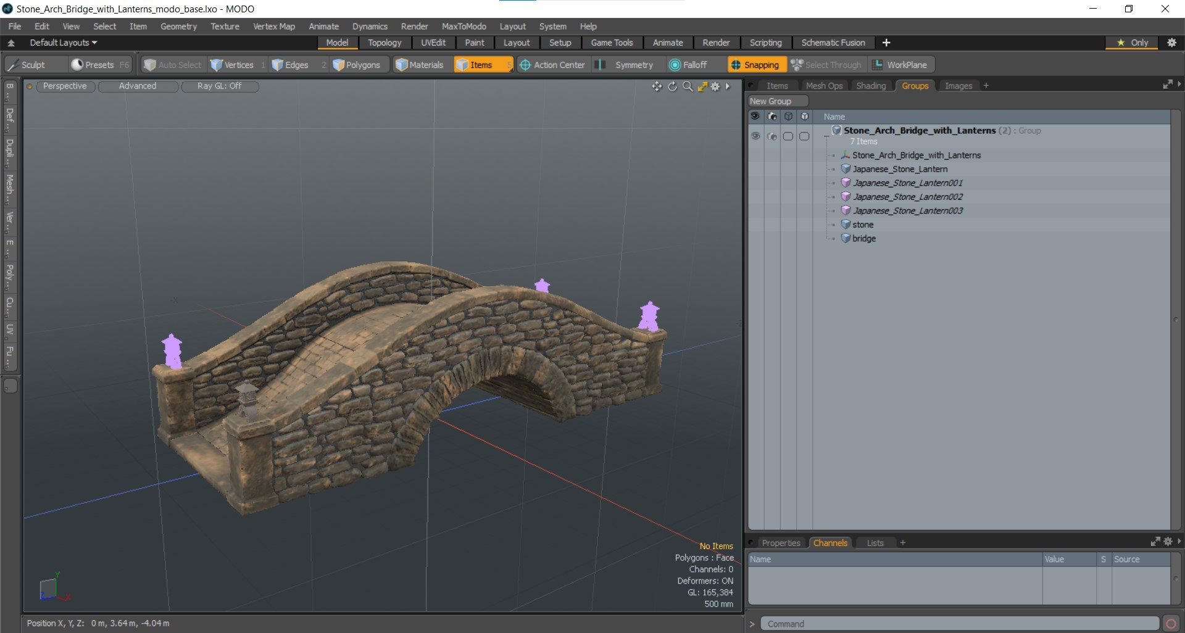Screen dimensions: 1185x633
Task: Open the WorkPlane options
Action: 901,65
